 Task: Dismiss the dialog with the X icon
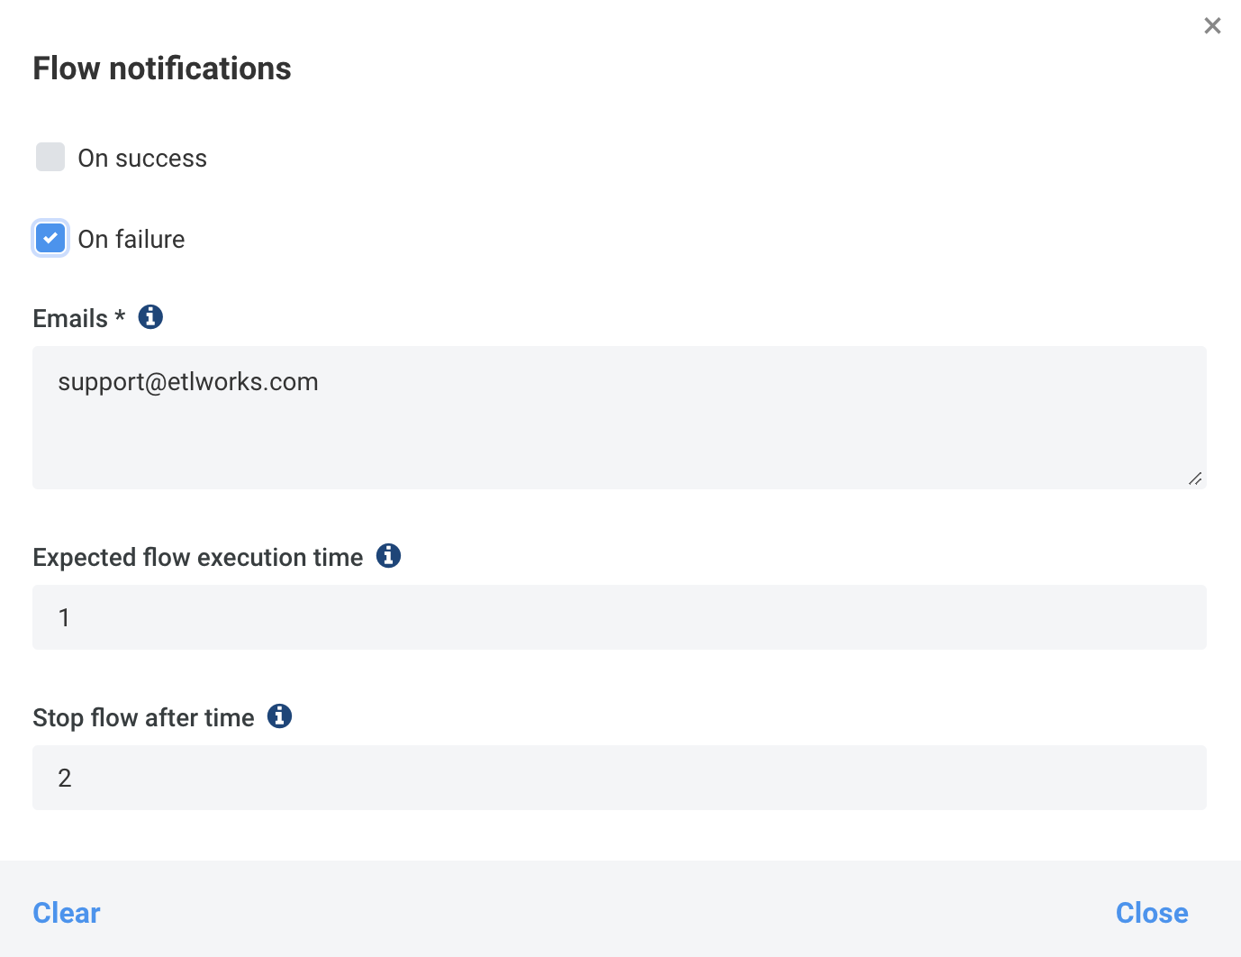pyautogui.click(x=1212, y=26)
